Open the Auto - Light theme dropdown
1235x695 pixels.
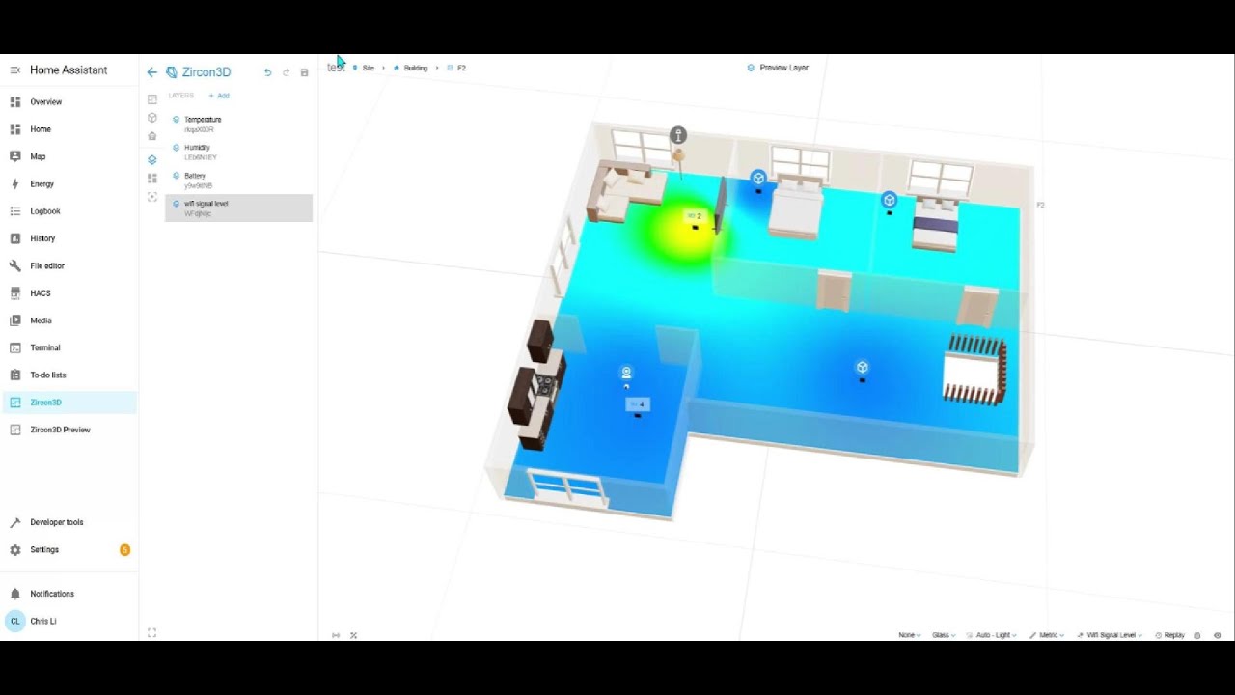coord(992,635)
